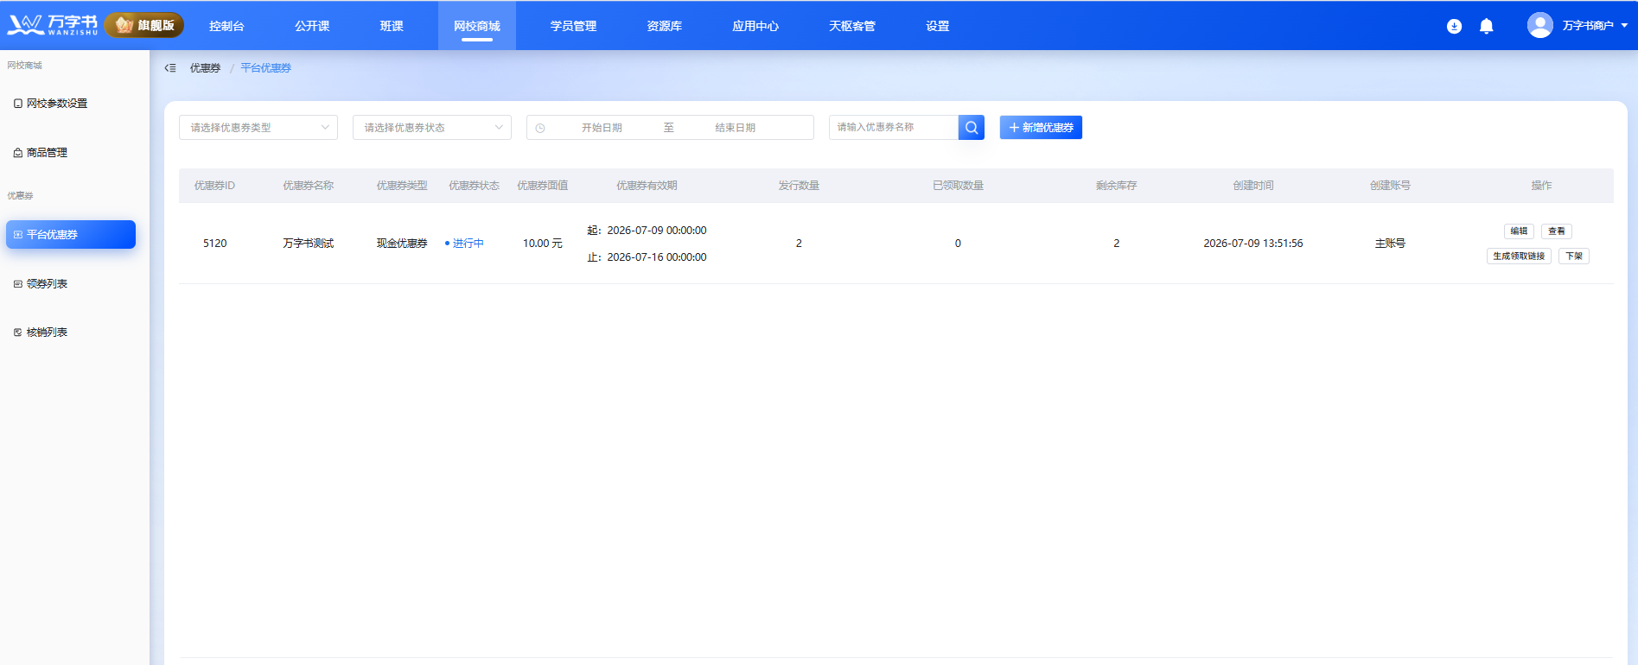Image resolution: width=1638 pixels, height=665 pixels.
Task: Open 请选择优惠券类型 dropdown
Action: [x=258, y=128]
